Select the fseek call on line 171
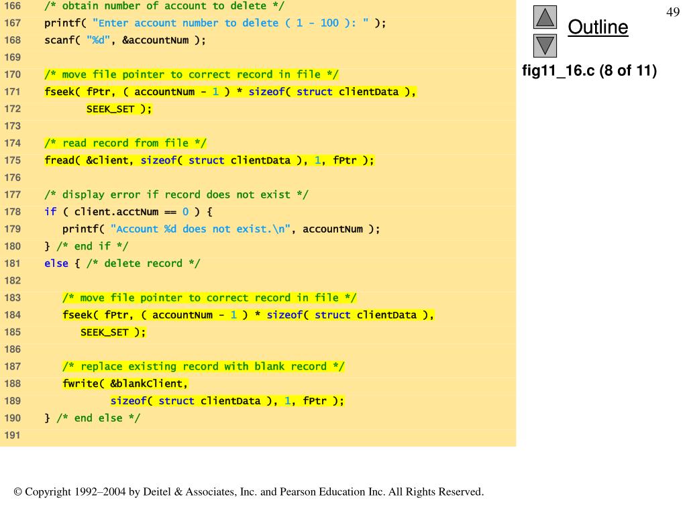 [x=230, y=91]
